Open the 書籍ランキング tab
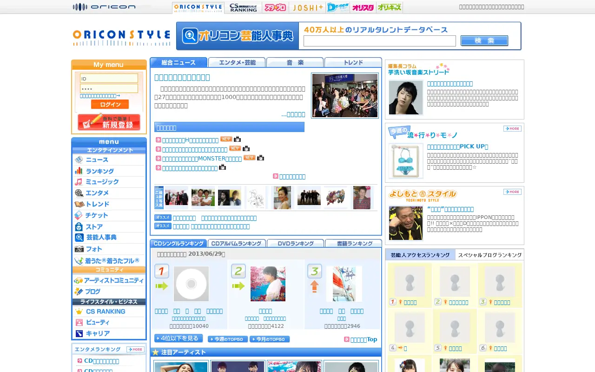 pos(353,243)
